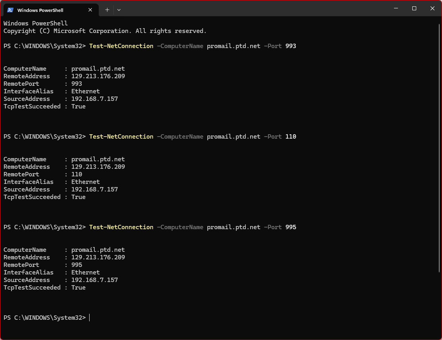Click the 'Windows PowerShell' header text line

(x=36, y=23)
